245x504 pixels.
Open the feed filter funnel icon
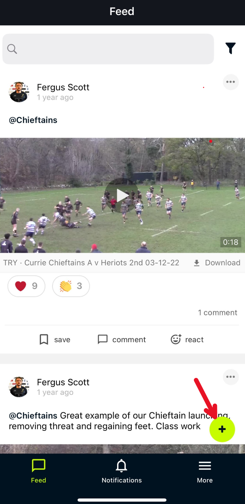[230, 48]
